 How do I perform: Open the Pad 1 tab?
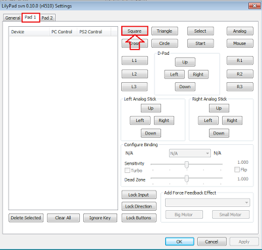pos(31,18)
